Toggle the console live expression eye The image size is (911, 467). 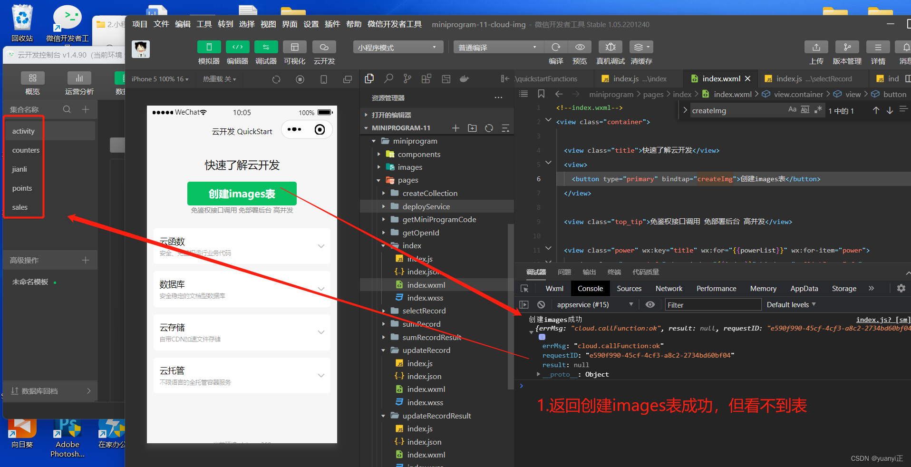(650, 304)
